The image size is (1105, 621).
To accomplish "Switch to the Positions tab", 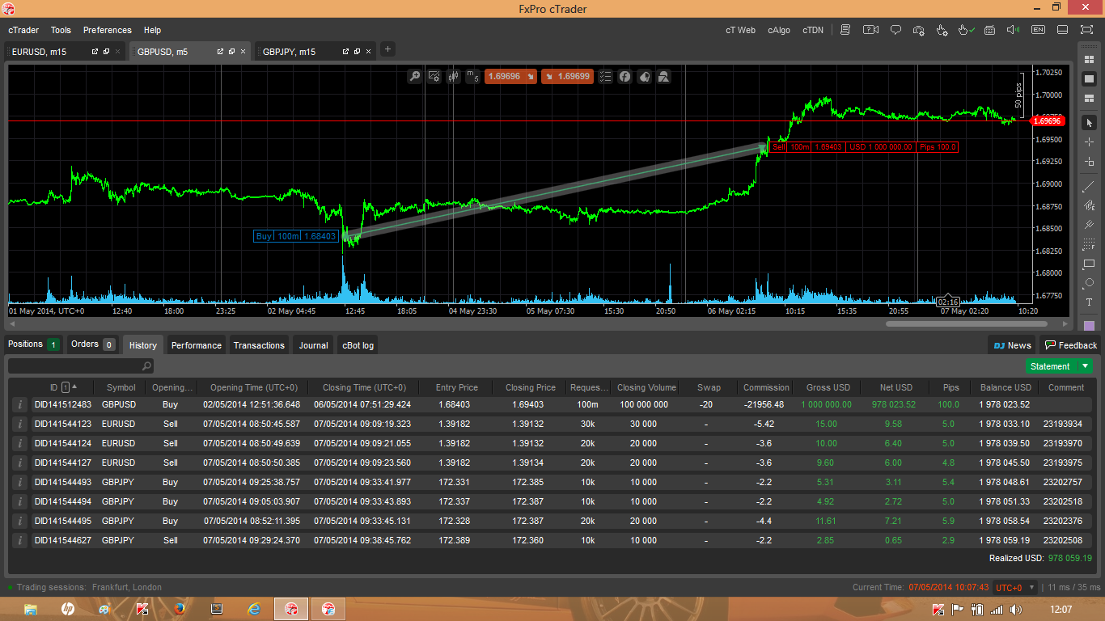I will point(33,344).
